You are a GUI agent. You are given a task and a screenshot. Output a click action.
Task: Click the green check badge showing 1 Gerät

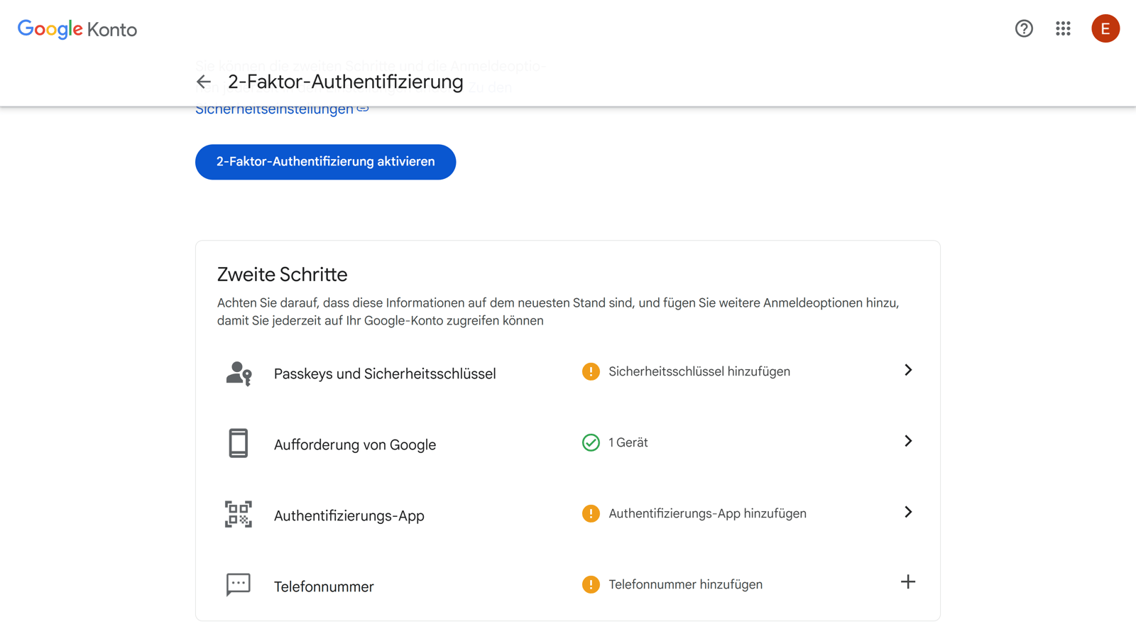(590, 442)
